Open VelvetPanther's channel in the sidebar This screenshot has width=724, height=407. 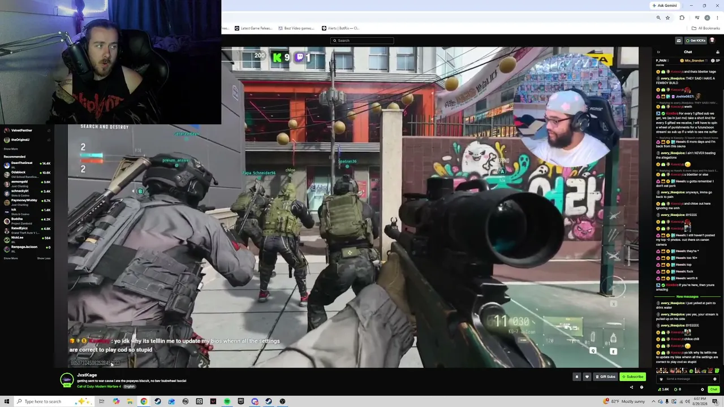click(x=26, y=131)
